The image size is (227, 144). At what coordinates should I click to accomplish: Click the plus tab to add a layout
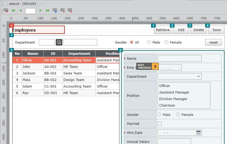pyautogui.click(x=42, y=4)
